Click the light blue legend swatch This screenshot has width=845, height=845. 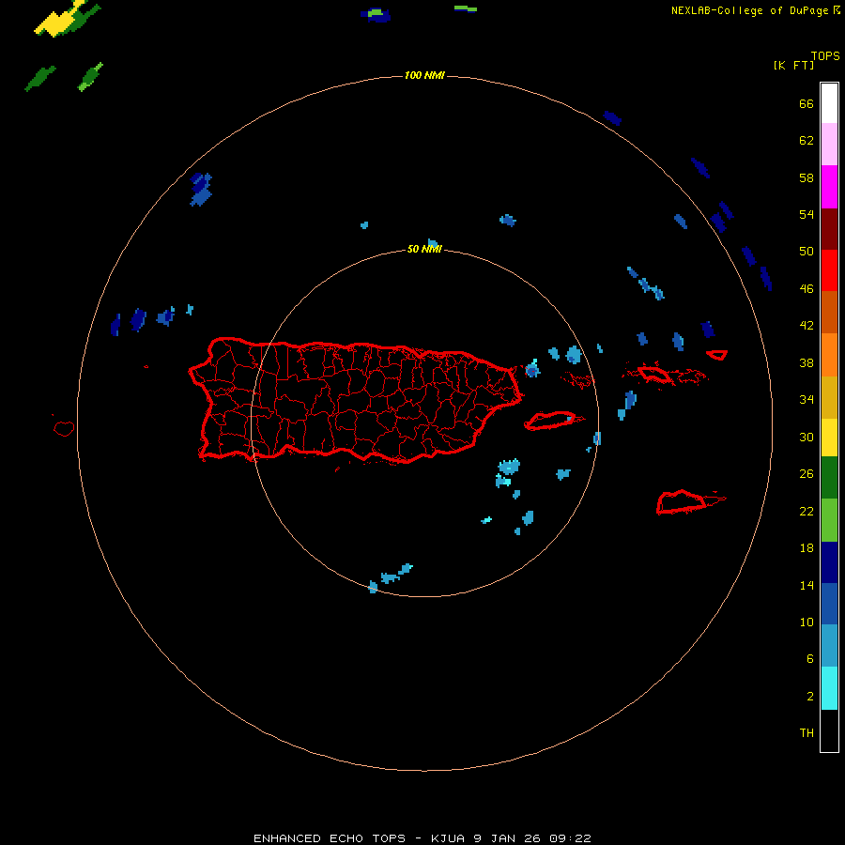(829, 646)
